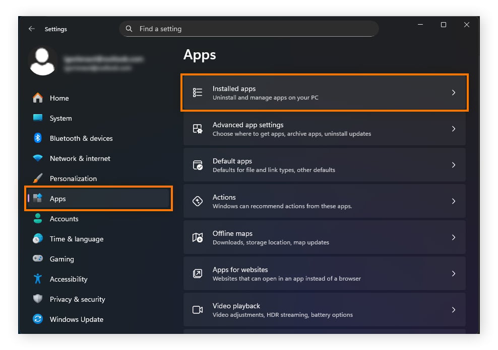Click the Apps for websites icon
The image size is (498, 350).
tap(198, 274)
